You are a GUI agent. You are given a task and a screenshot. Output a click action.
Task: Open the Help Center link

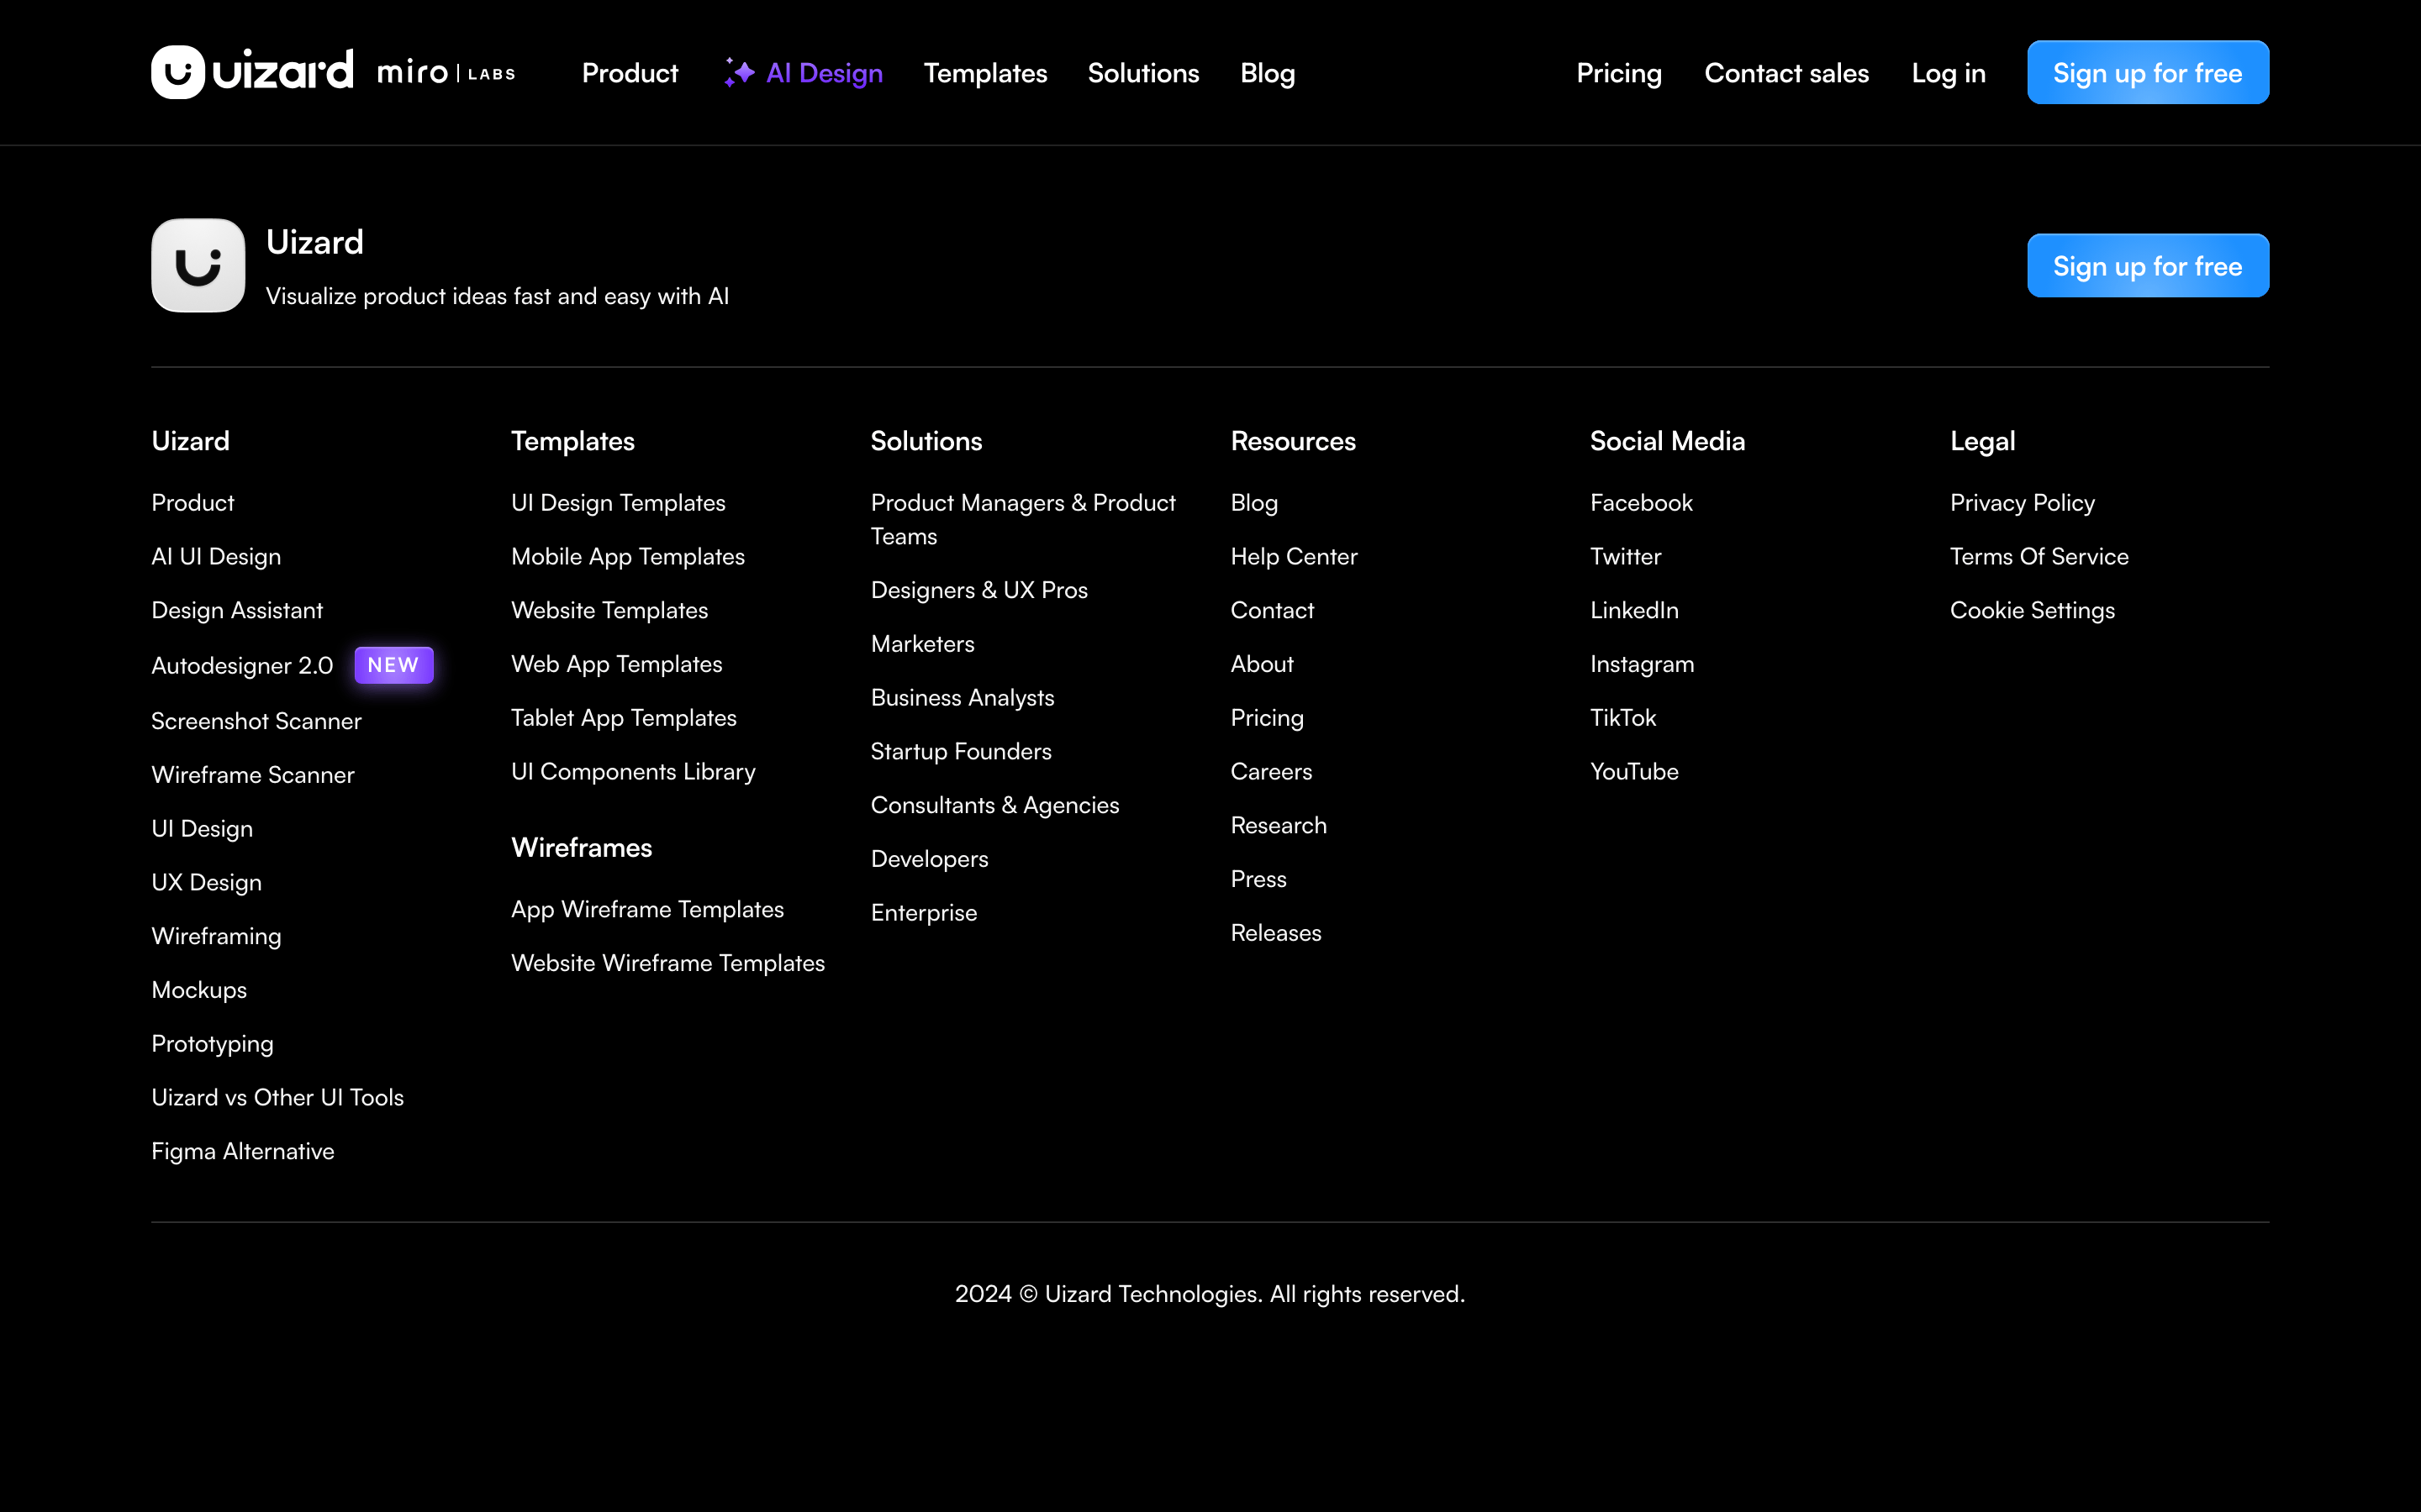(1294, 556)
